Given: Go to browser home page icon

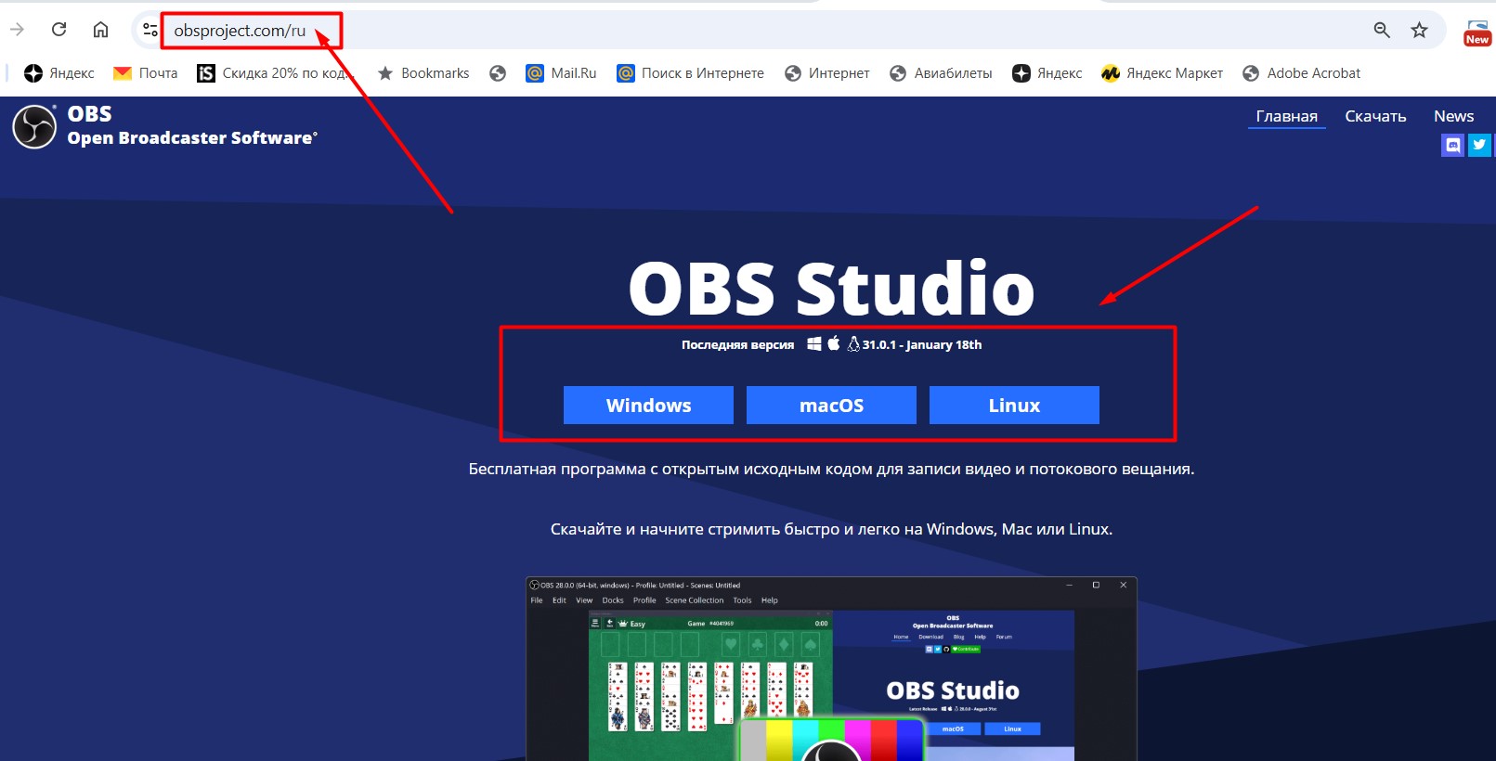Looking at the screenshot, I should pyautogui.click(x=100, y=30).
